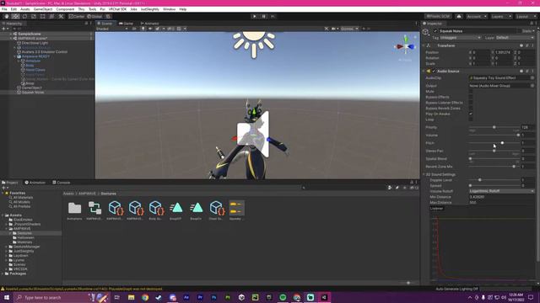Enable Bypass Listener Effects checkbox
Viewport: 540px width, 303px height.
pos(471,103)
